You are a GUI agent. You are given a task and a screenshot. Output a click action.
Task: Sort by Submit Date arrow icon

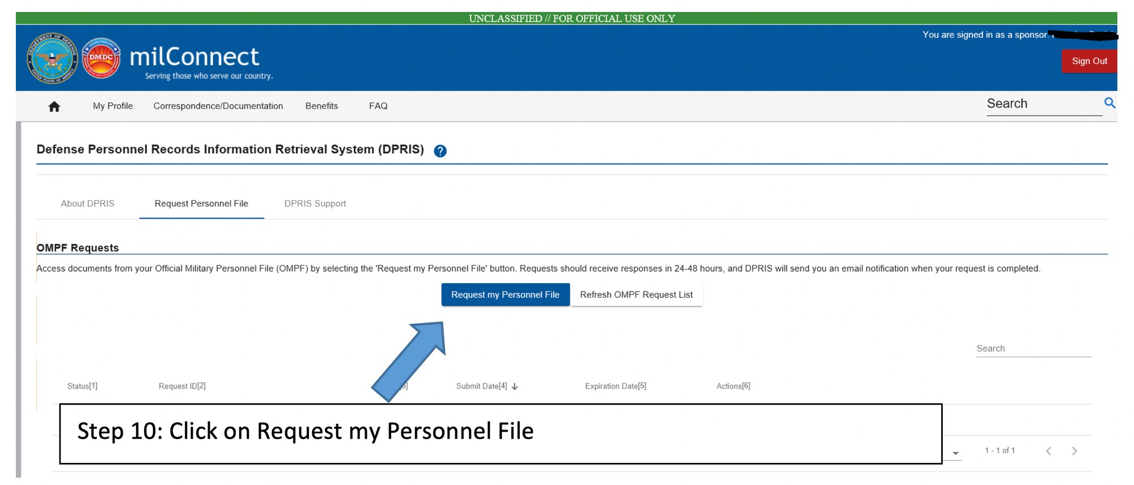[x=515, y=386]
